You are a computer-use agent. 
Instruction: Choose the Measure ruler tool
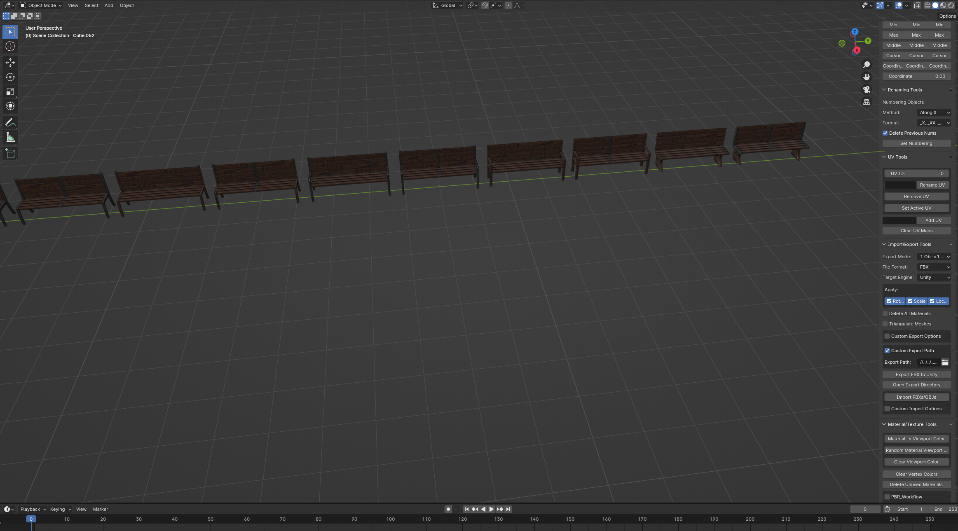(10, 138)
